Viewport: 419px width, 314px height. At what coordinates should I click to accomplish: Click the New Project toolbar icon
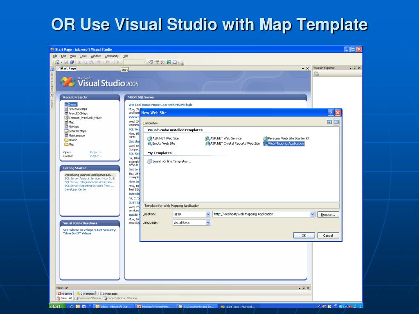pyautogui.click(x=57, y=62)
